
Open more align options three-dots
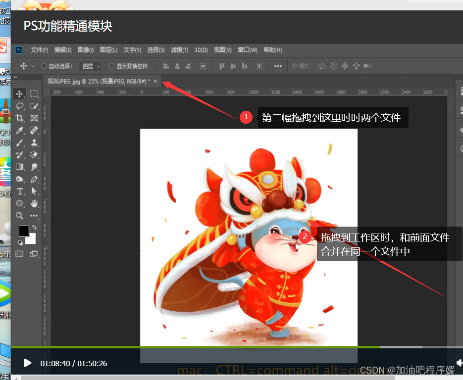tap(278, 66)
